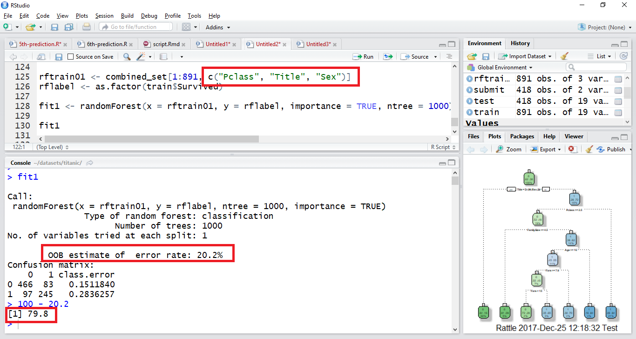The height and width of the screenshot is (339, 636).
Task: Re-run previous code region icon
Action: point(387,57)
